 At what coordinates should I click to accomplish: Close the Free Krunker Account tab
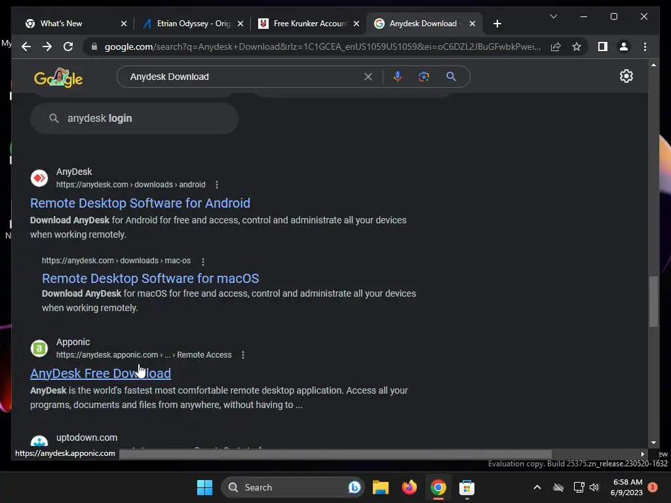356,24
